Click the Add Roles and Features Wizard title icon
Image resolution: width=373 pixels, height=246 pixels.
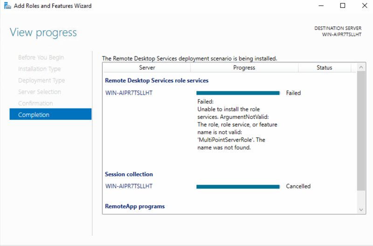coord(7,6)
